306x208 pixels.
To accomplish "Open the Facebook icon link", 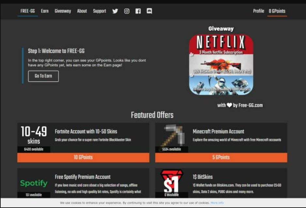I will 138,11.
